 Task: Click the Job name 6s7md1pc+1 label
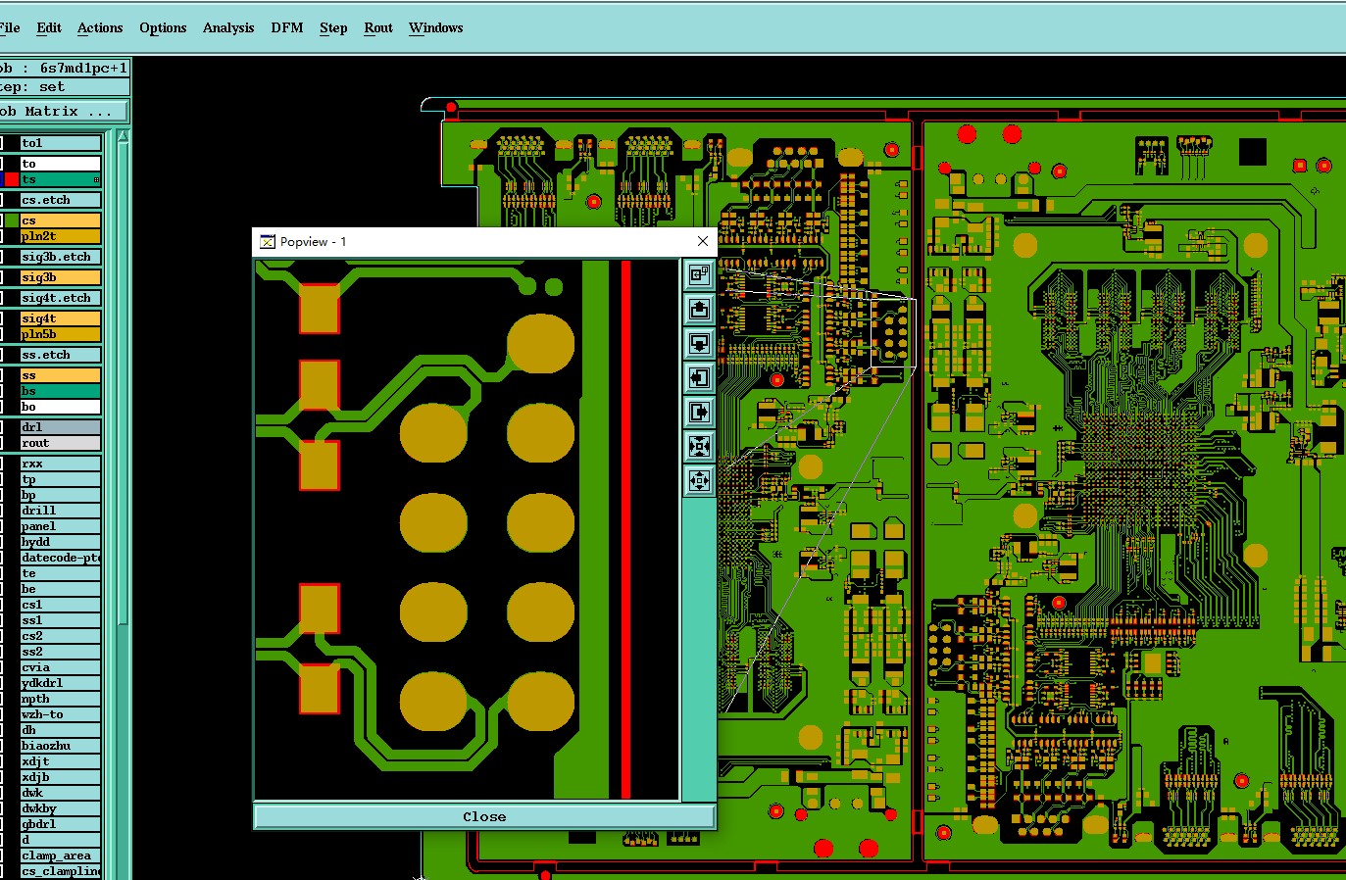(64, 68)
